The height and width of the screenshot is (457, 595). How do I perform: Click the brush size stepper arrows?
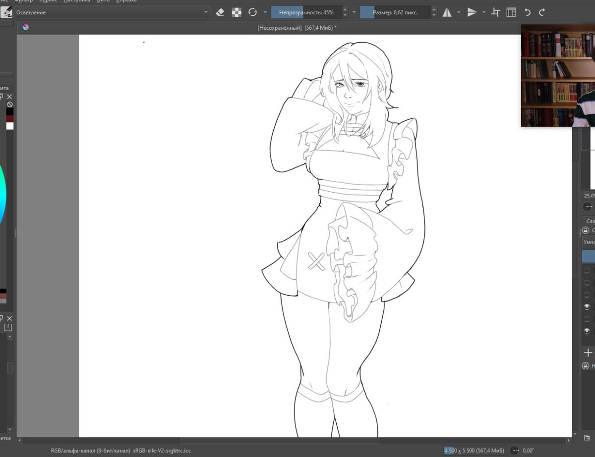(434, 12)
